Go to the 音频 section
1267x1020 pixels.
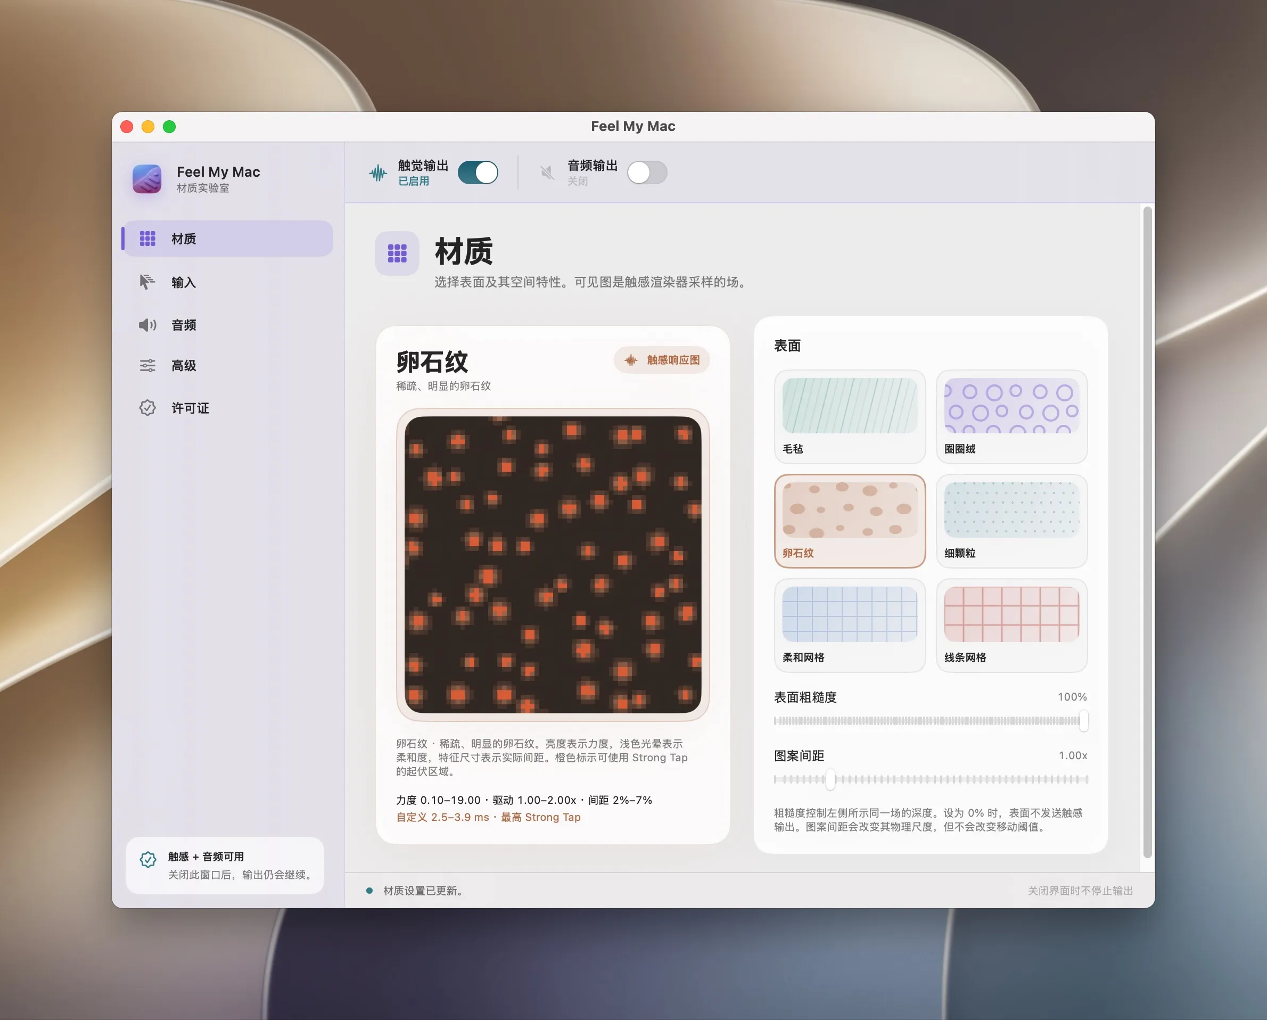227,325
